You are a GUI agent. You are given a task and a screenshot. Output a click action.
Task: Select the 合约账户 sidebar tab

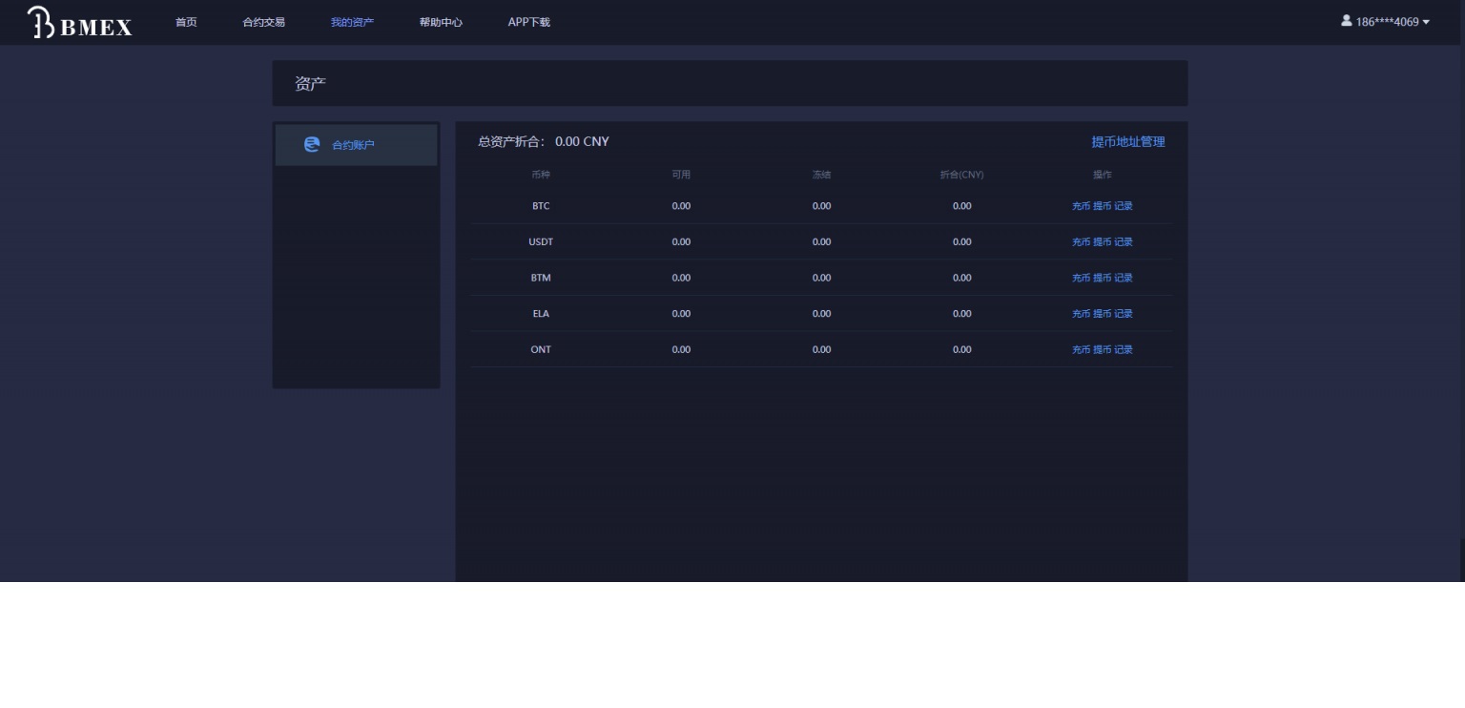[355, 145]
